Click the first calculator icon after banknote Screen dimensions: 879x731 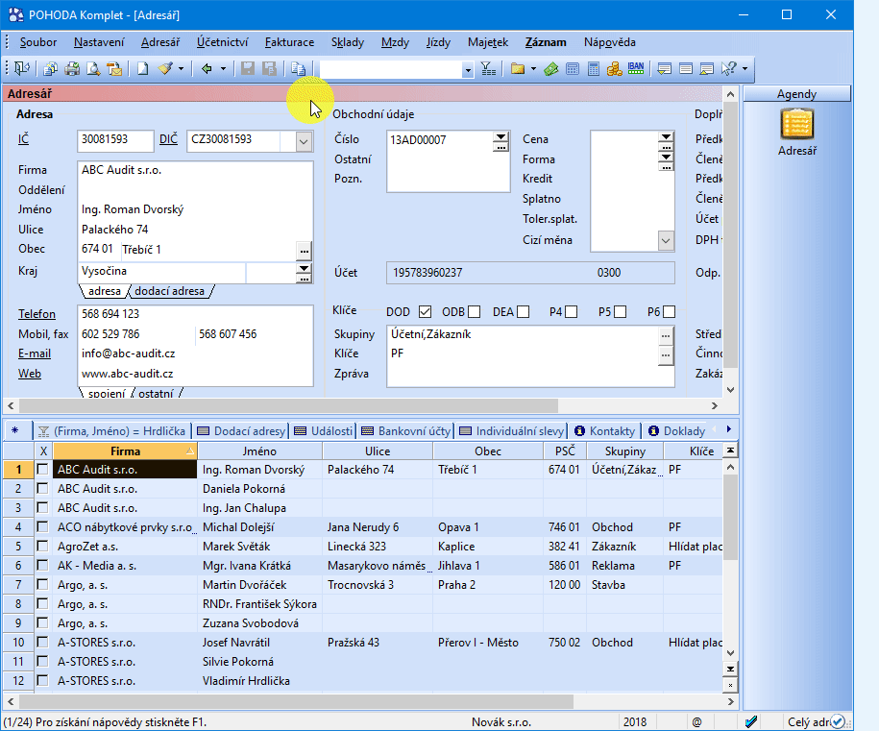[x=573, y=69]
